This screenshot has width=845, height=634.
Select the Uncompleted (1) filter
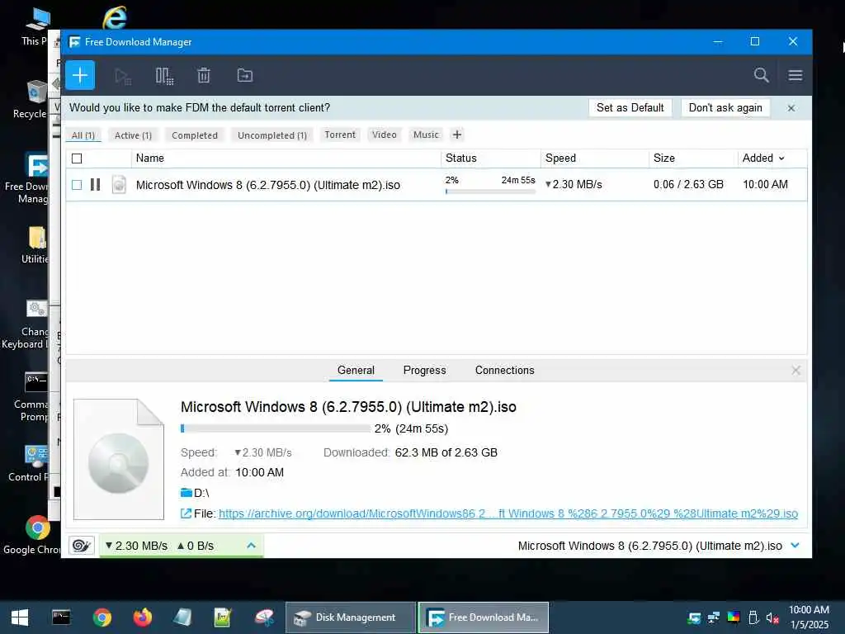[272, 135]
